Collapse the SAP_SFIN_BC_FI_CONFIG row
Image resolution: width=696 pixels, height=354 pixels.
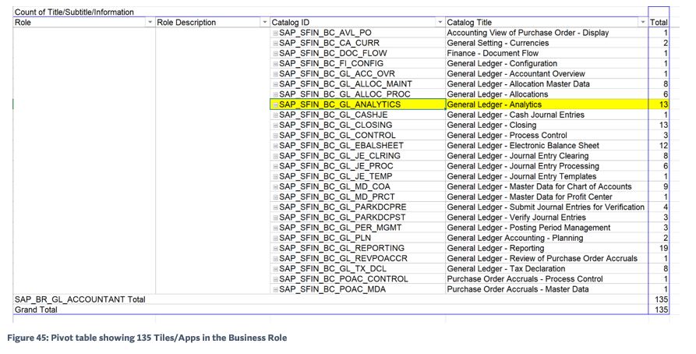pyautogui.click(x=275, y=63)
